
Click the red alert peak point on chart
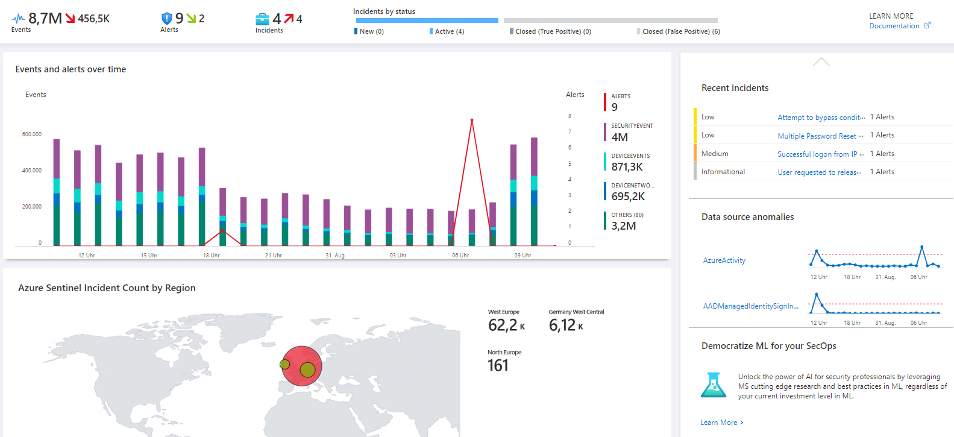[472, 120]
